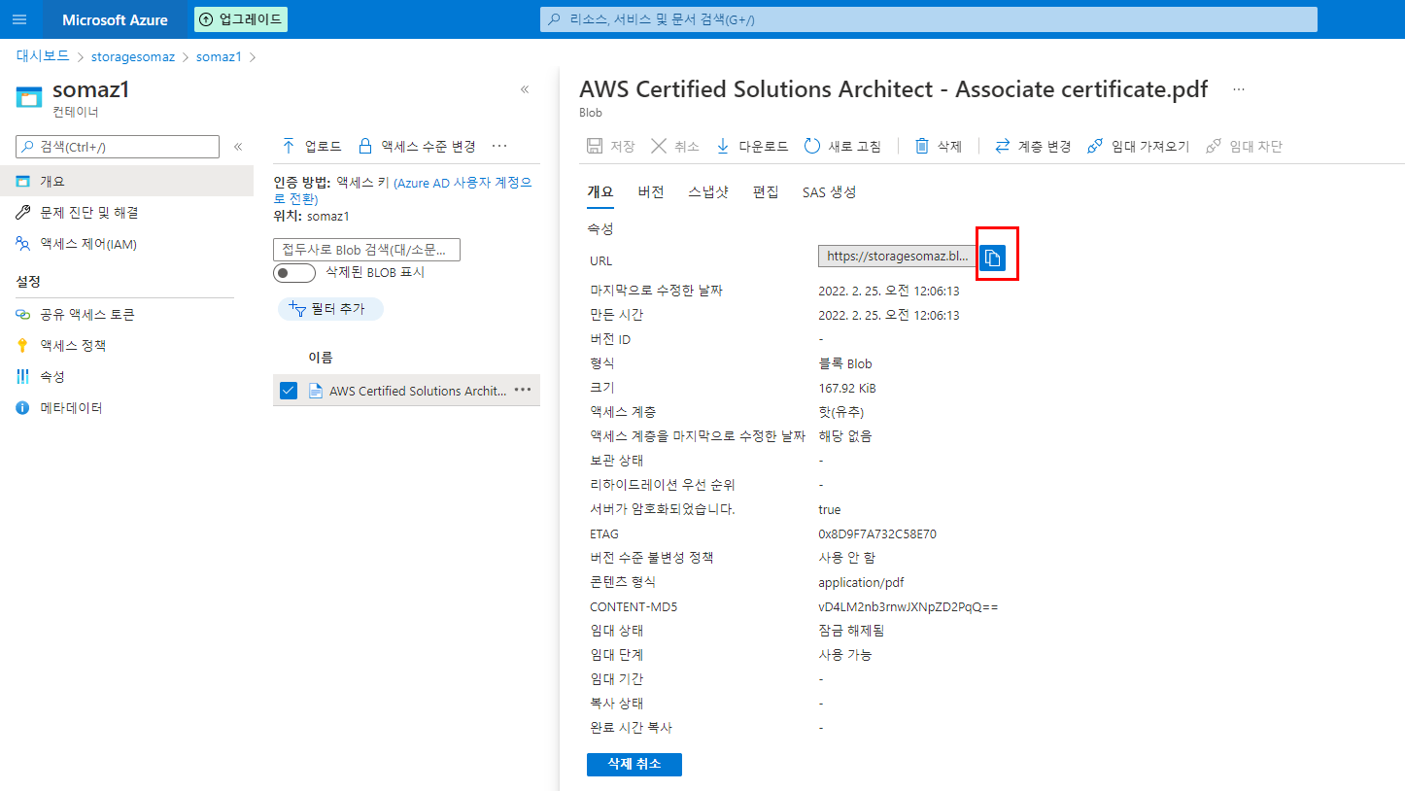The width and height of the screenshot is (1405, 791).
Task: Click 액세스 수준 변경 lock button
Action: [x=417, y=147]
